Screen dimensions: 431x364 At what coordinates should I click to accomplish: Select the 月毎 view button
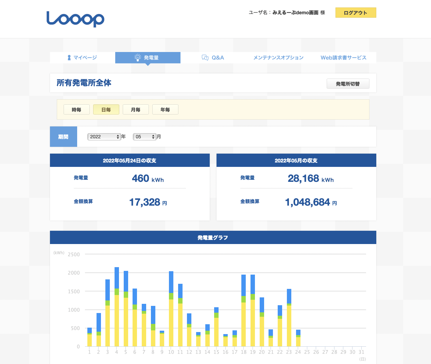(136, 109)
